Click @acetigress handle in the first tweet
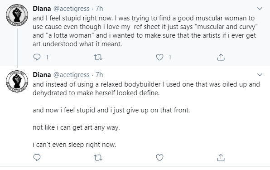 (72, 9)
